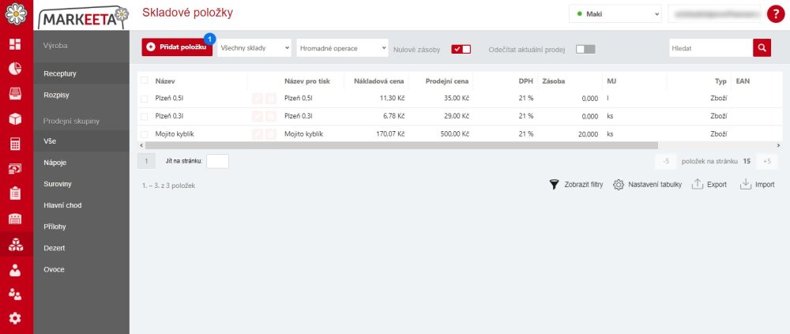This screenshot has height=334, width=790.
Task: Open the Maki location dropdown
Action: click(615, 14)
